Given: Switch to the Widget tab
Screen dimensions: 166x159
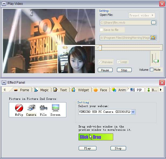Looking at the screenshot, I should [x=81, y=90].
